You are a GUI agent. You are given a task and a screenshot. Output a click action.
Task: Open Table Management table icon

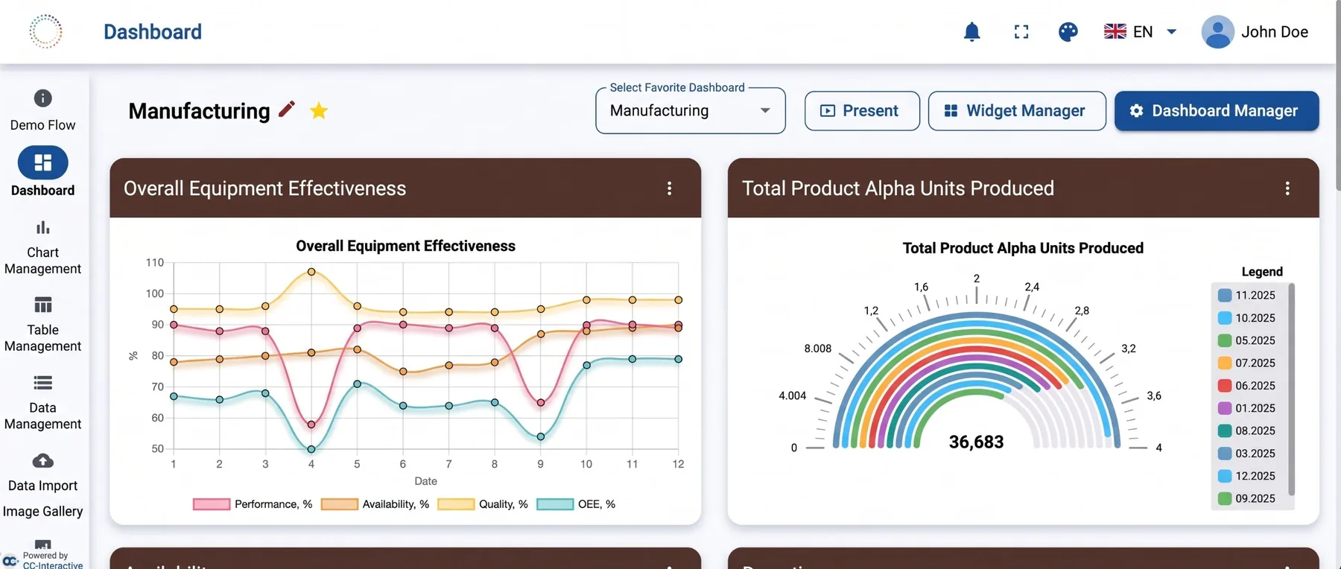pos(43,305)
